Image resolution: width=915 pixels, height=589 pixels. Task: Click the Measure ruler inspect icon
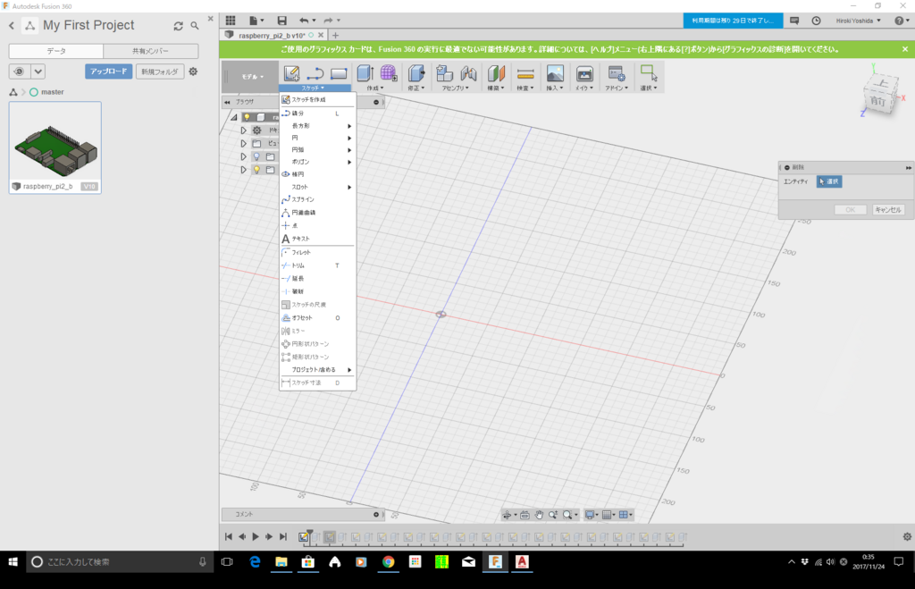pos(525,73)
